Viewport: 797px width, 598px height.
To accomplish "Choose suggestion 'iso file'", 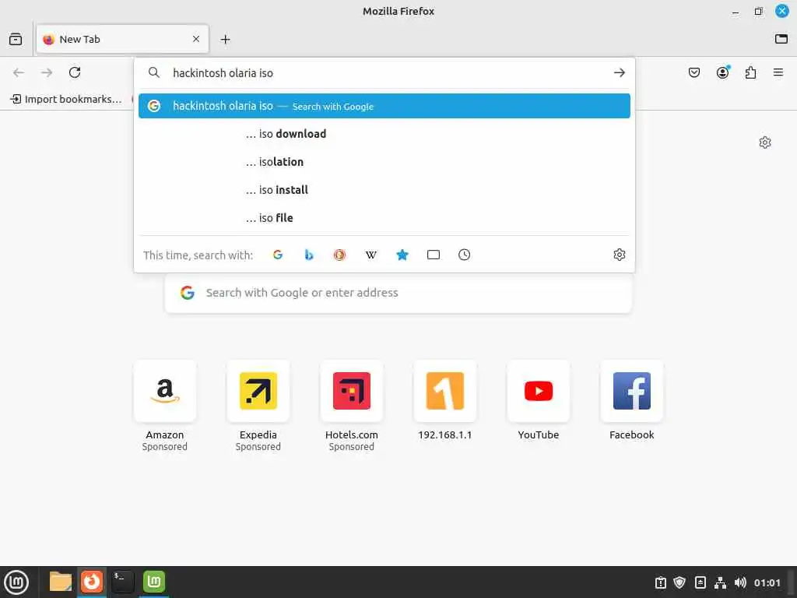I will tap(384, 218).
